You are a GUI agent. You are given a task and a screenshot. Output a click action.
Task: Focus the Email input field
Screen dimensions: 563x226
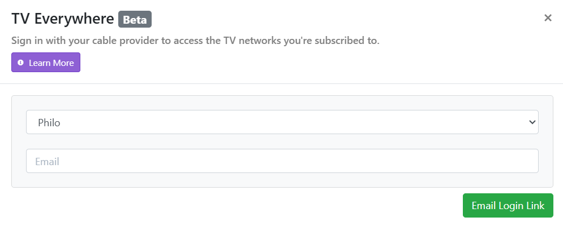(282, 161)
